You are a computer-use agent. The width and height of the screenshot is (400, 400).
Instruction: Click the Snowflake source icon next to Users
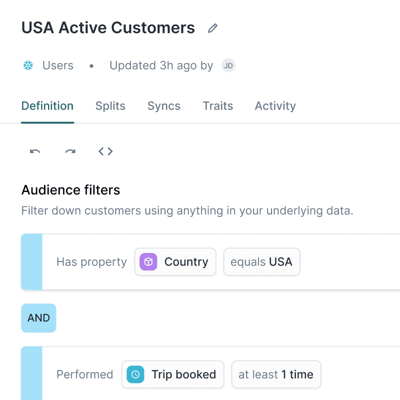click(x=27, y=65)
